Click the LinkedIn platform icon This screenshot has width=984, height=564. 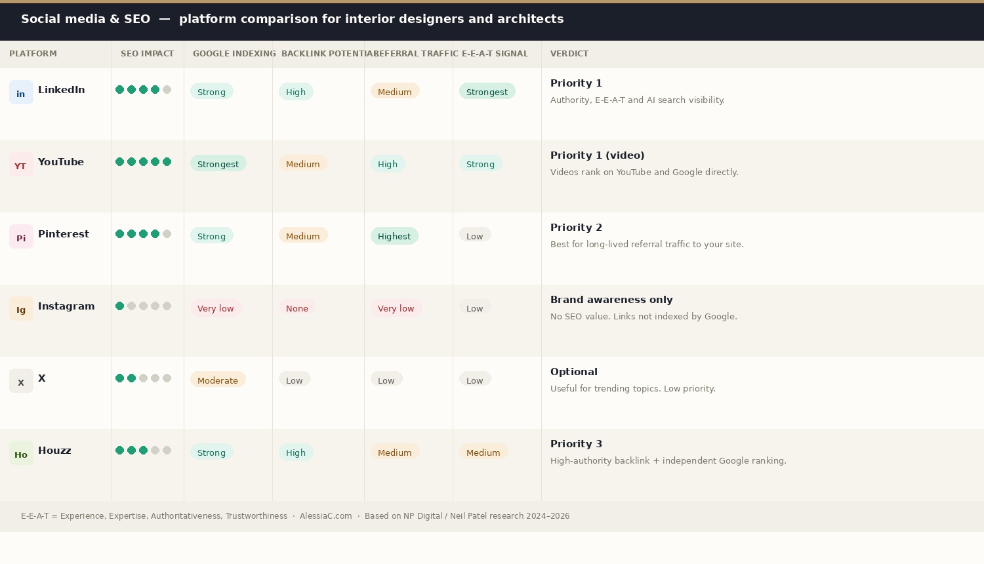[21, 92]
